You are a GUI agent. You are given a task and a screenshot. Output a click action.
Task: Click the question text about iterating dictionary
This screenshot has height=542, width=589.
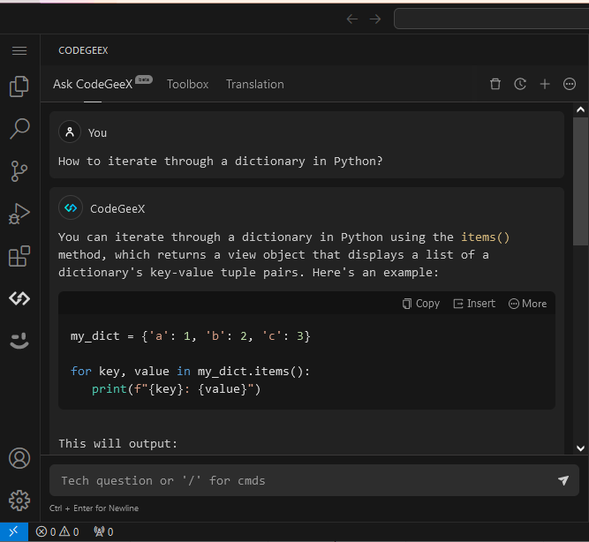coord(220,162)
